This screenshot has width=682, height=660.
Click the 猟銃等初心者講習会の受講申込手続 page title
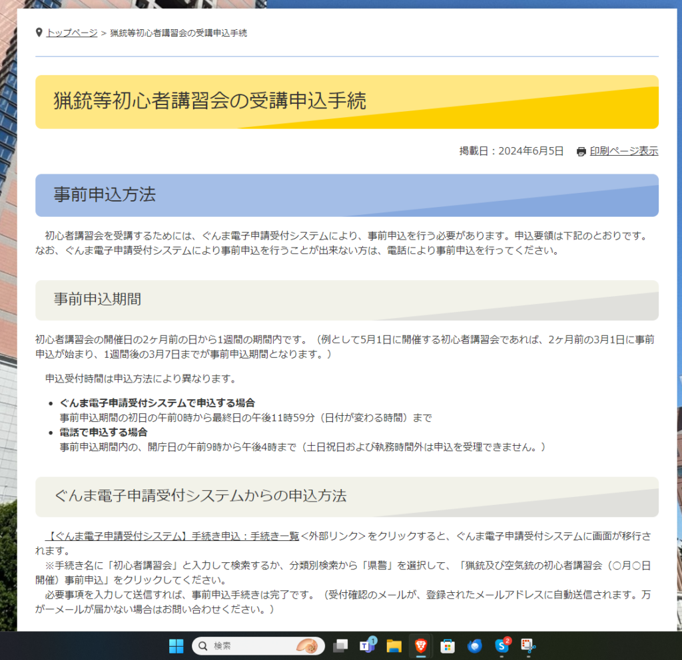tap(210, 100)
